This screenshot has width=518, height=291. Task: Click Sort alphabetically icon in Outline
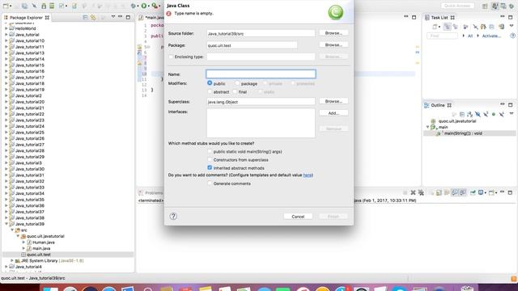coord(469,114)
